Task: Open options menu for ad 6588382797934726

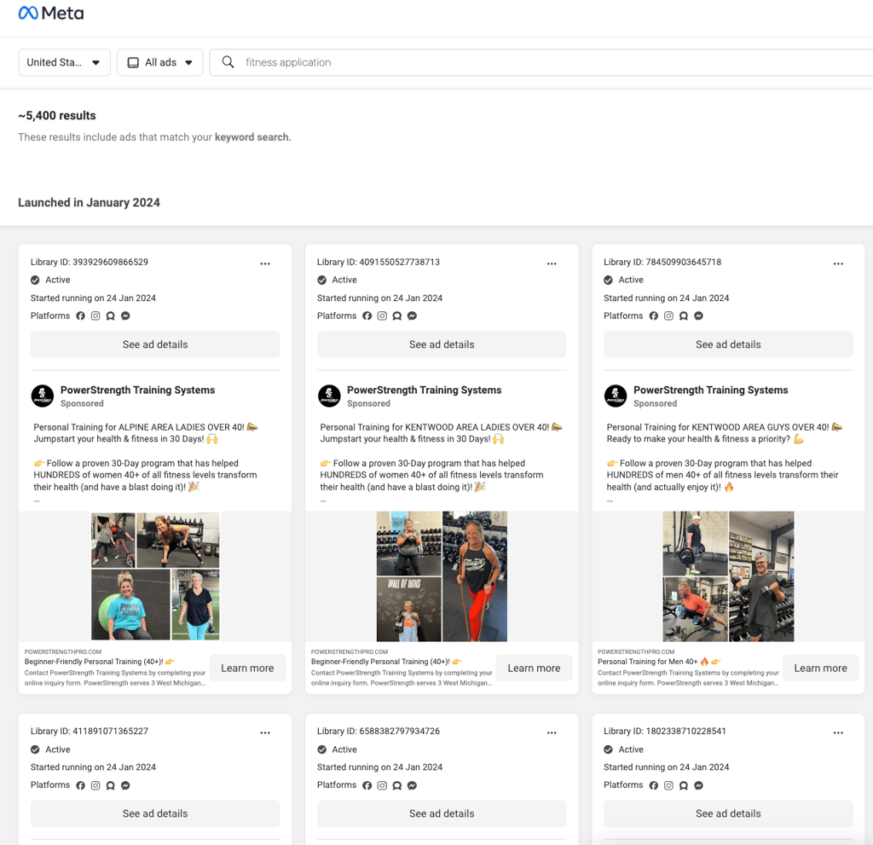Action: [552, 732]
